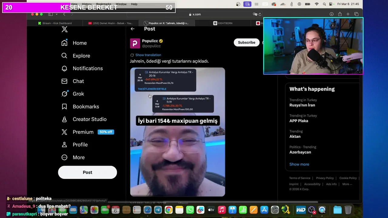Open trending topic Rusya'nın İran
Viewport: 388px width, 218px height.
point(302,105)
